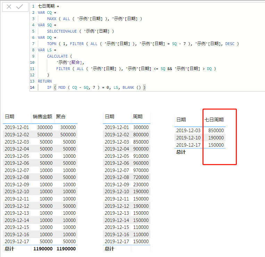Screen dimensions: 265x257
Task: Sort the first table by its 日期 header
Action: pyautogui.click(x=9, y=117)
